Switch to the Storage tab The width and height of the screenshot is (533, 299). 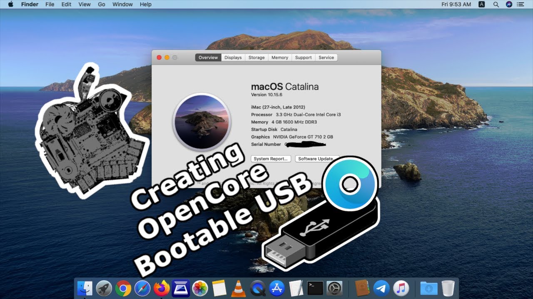pyautogui.click(x=257, y=58)
